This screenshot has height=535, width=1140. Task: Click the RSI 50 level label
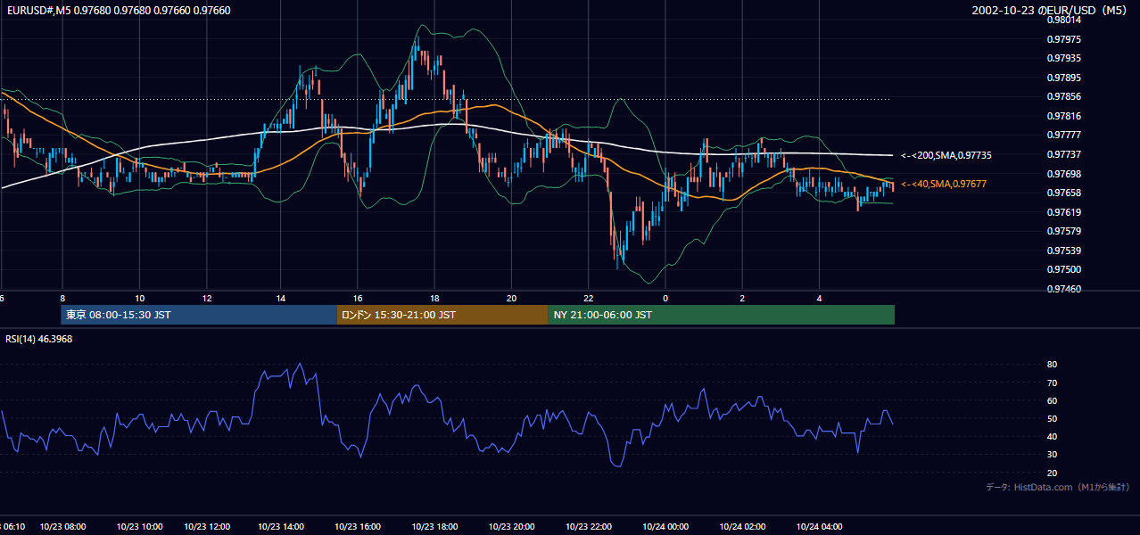[1053, 418]
